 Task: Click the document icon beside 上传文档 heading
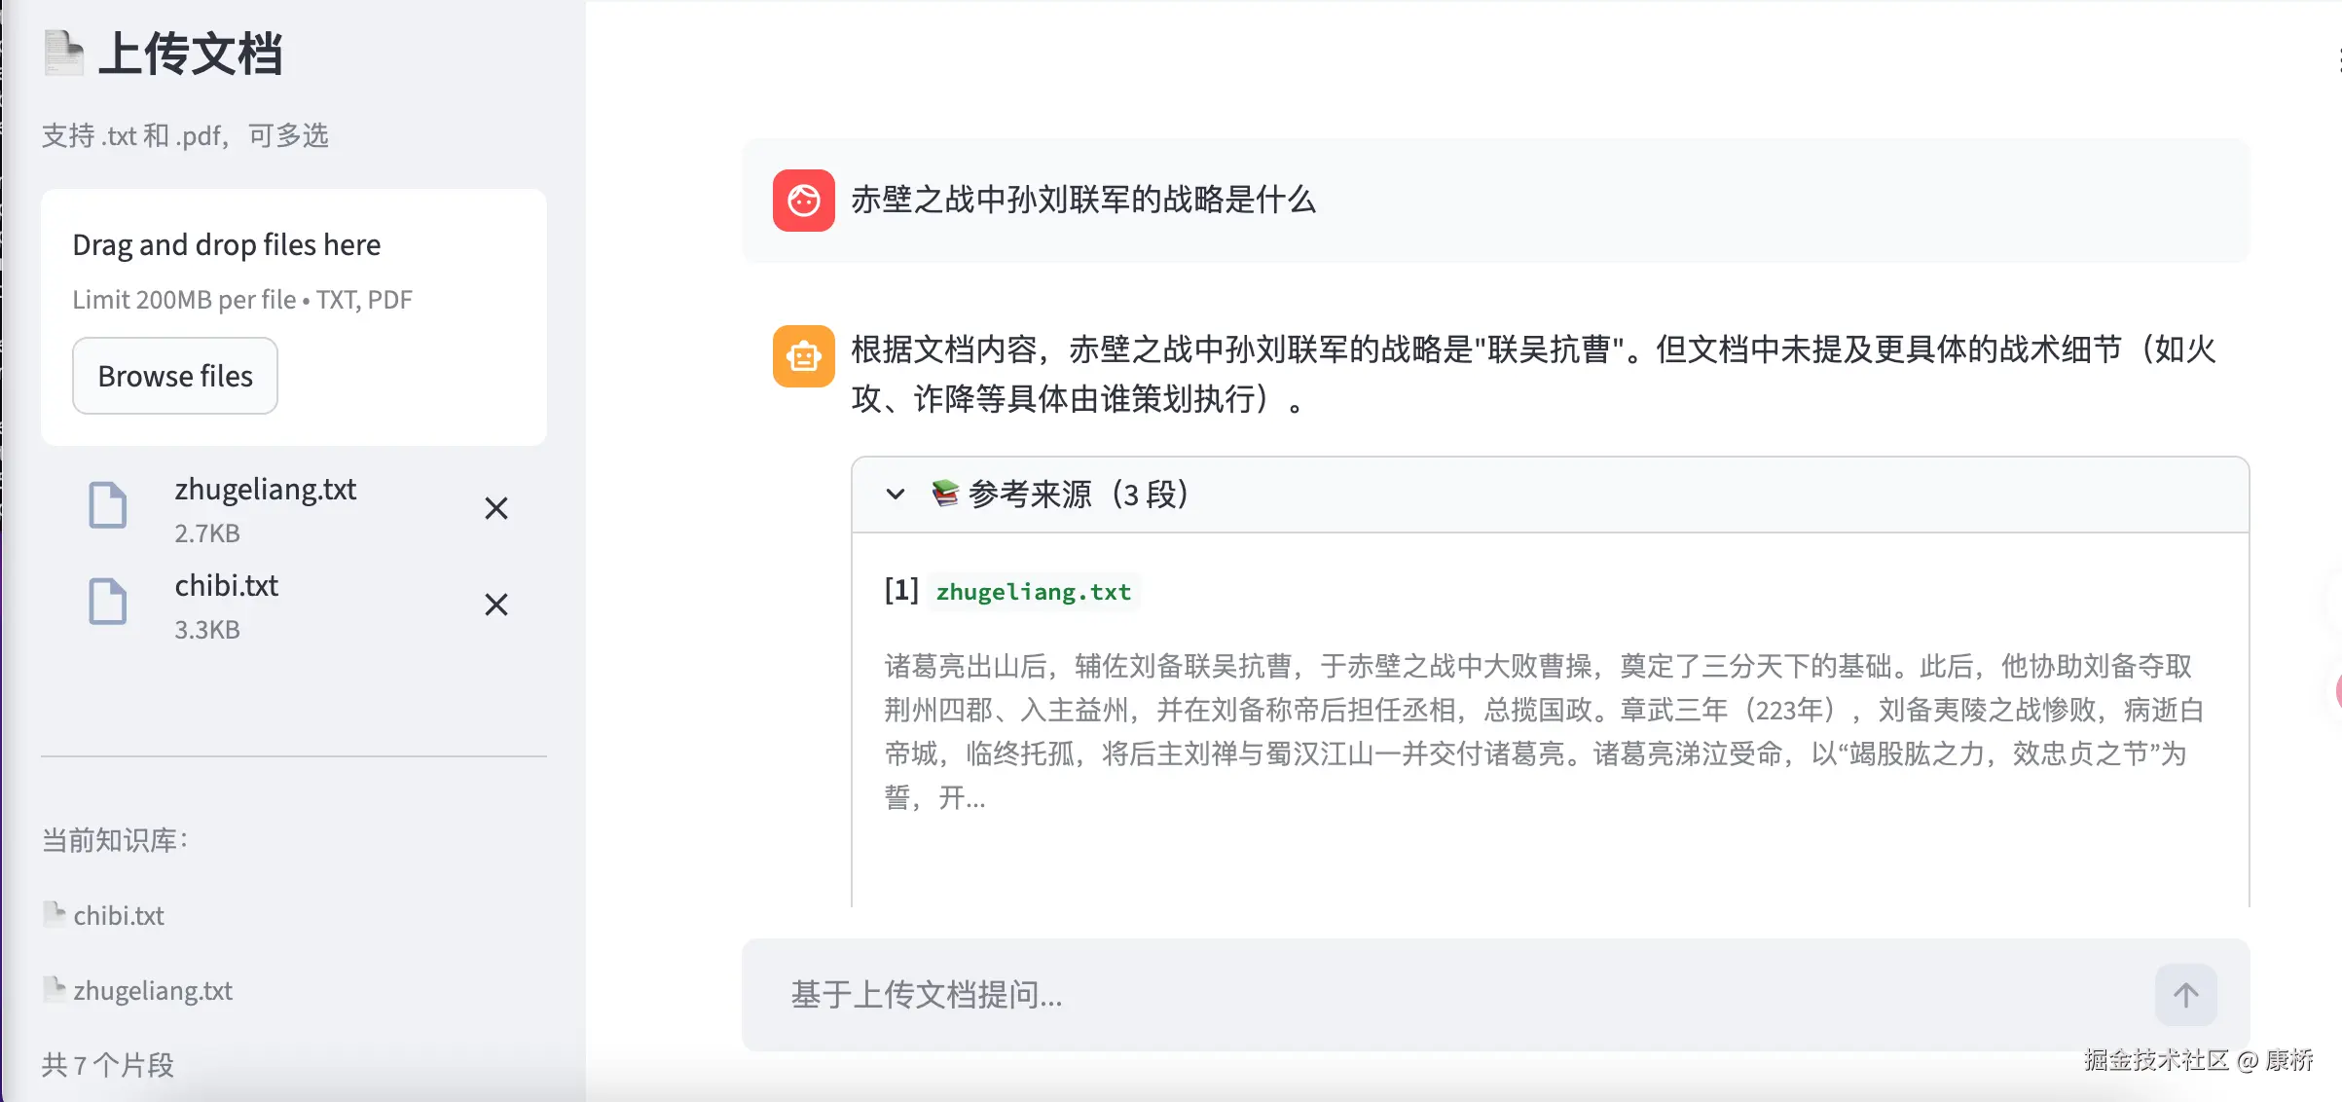(x=63, y=53)
